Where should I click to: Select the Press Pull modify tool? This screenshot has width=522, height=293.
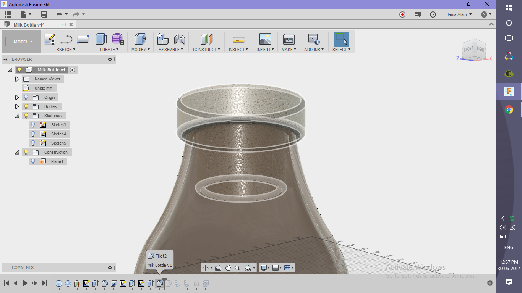pyautogui.click(x=140, y=39)
